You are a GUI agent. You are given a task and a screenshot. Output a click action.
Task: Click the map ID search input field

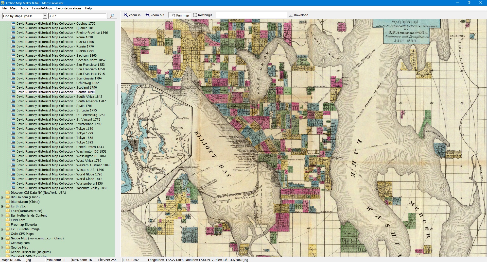tap(77, 16)
